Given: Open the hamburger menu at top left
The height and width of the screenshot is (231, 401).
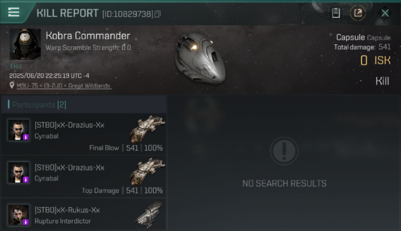Looking at the screenshot, I should tap(14, 12).
